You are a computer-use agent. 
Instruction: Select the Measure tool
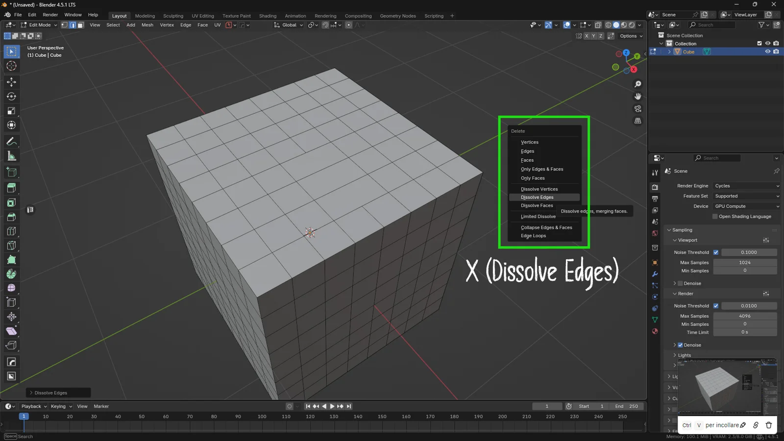(11, 156)
